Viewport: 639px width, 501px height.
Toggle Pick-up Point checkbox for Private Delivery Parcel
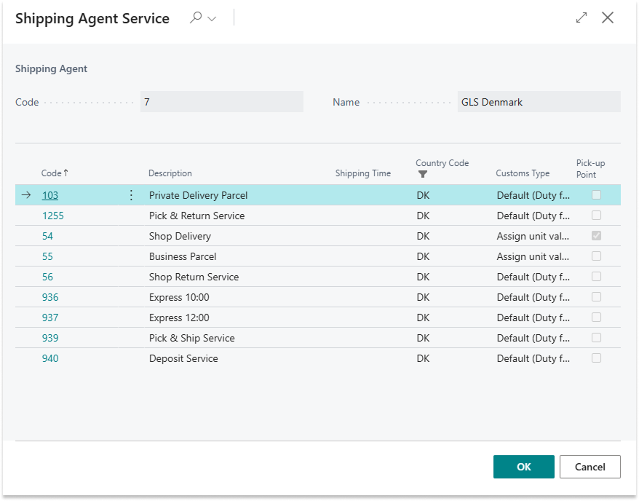pos(596,195)
